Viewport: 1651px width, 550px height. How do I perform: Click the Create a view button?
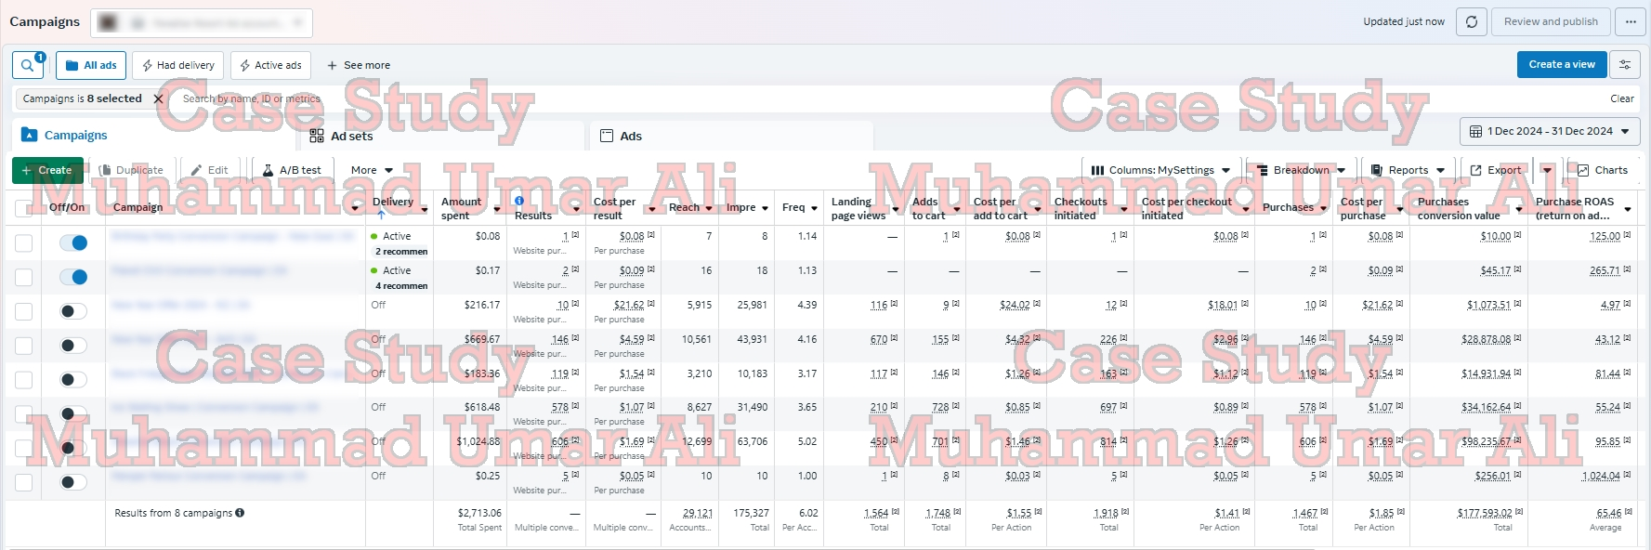point(1561,64)
